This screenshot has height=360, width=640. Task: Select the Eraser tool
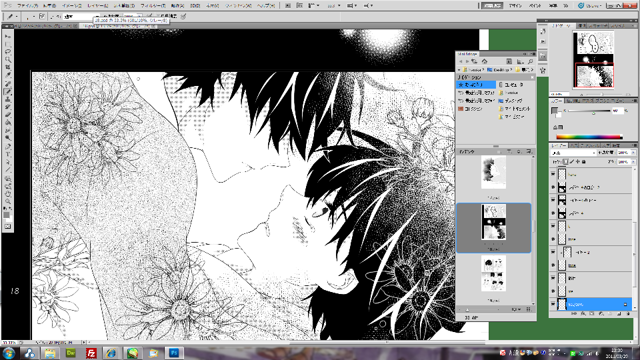(8, 115)
